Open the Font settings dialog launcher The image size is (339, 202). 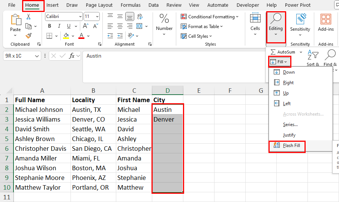point(100,44)
